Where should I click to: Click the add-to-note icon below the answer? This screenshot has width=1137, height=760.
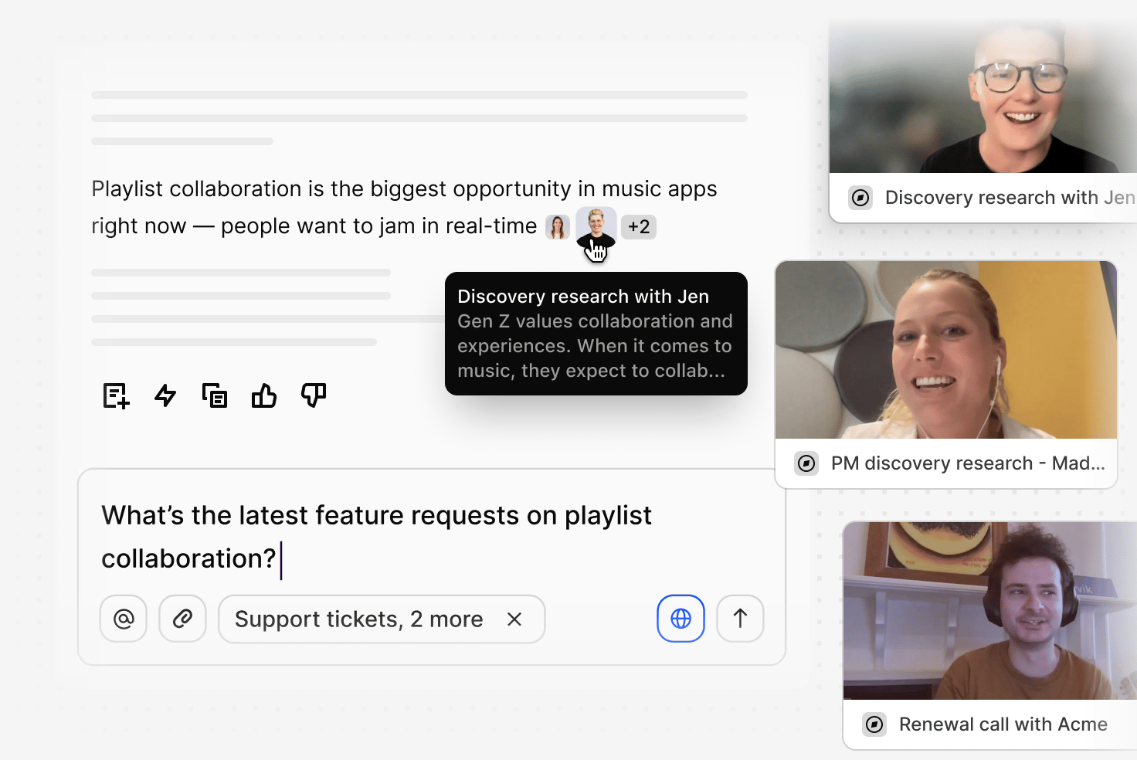coord(116,395)
